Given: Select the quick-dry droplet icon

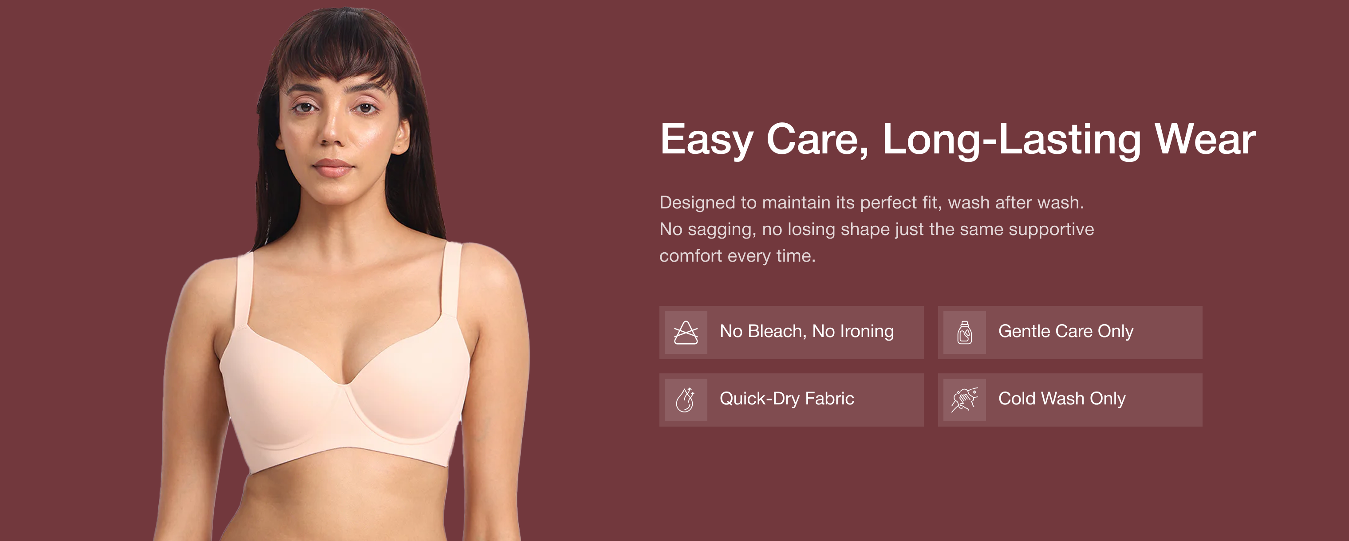Looking at the screenshot, I should coord(686,400).
